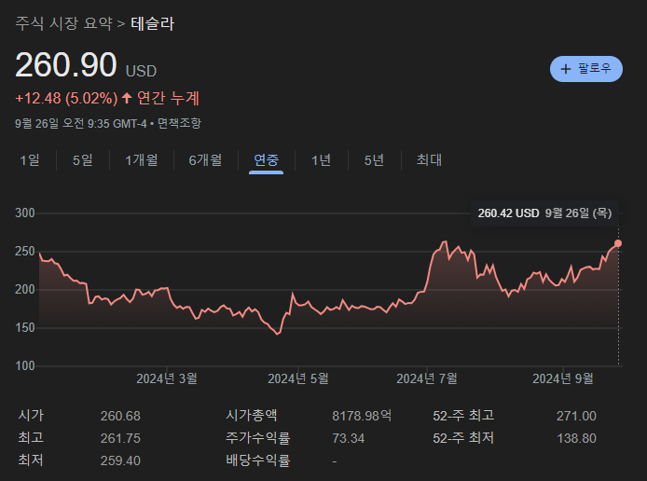The image size is (647, 481).
Task: Click the 연간 누계 label
Action: pos(168,98)
